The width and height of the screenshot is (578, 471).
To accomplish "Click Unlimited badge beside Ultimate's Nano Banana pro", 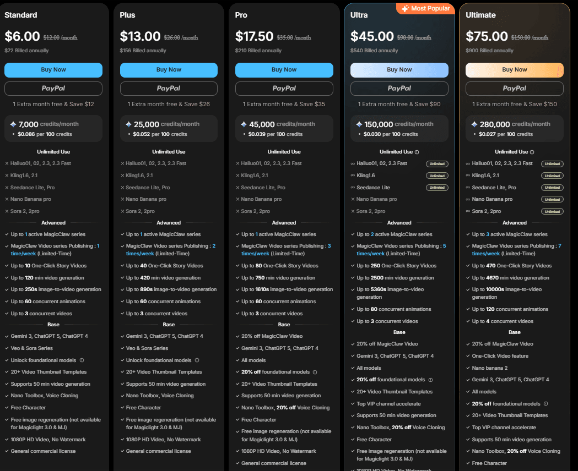I will (552, 199).
